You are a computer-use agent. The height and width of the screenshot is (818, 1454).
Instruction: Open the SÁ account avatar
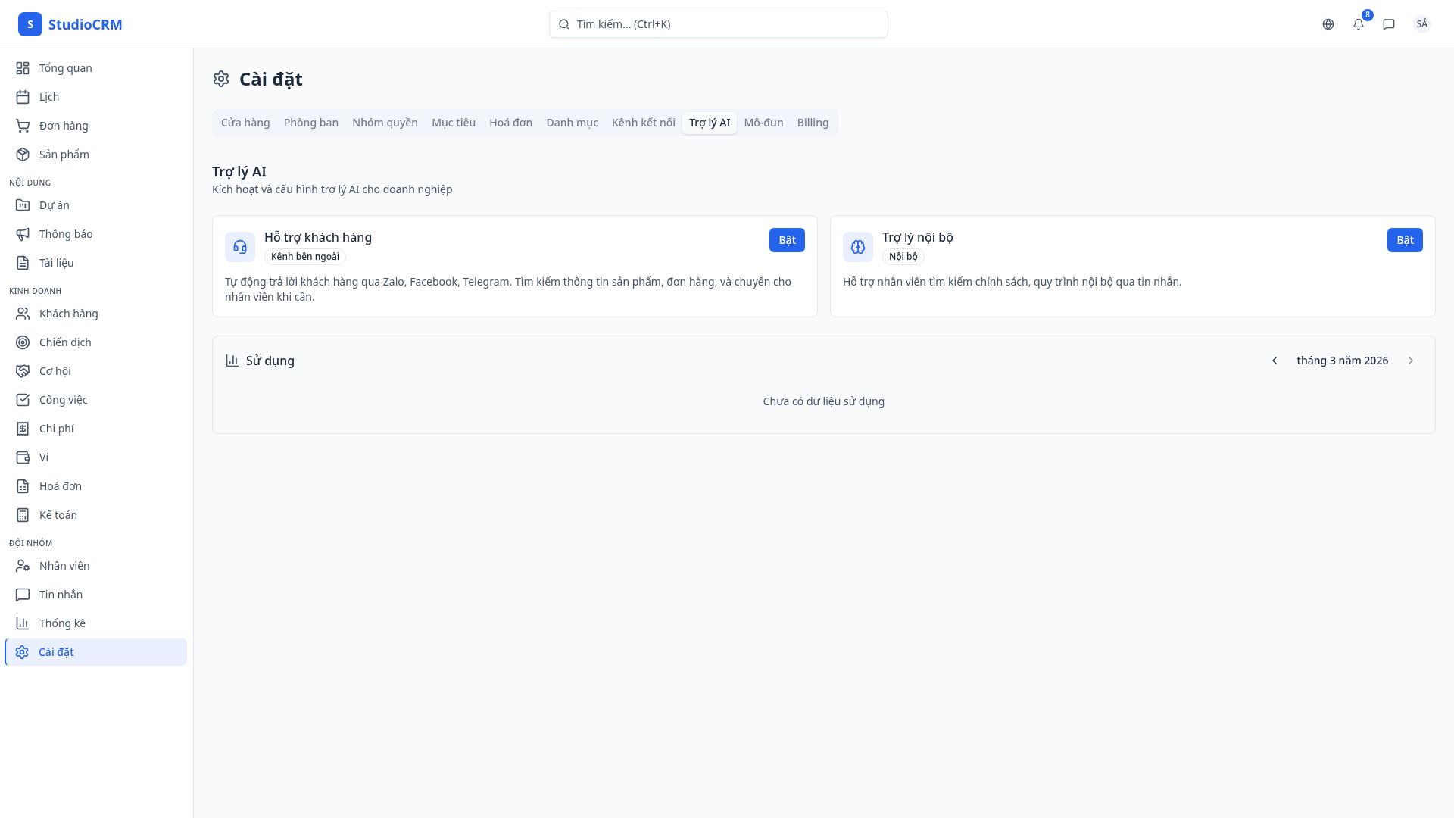[1422, 23]
